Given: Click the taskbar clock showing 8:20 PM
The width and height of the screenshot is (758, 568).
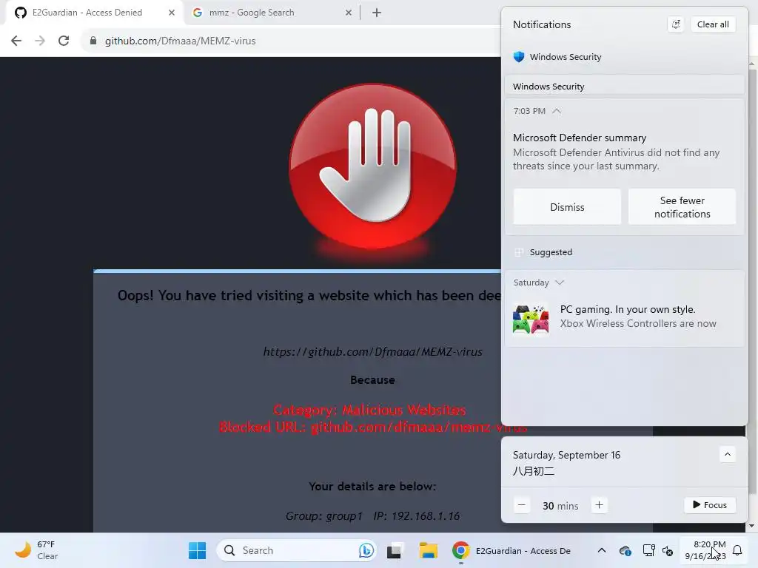Looking at the screenshot, I should (x=705, y=550).
